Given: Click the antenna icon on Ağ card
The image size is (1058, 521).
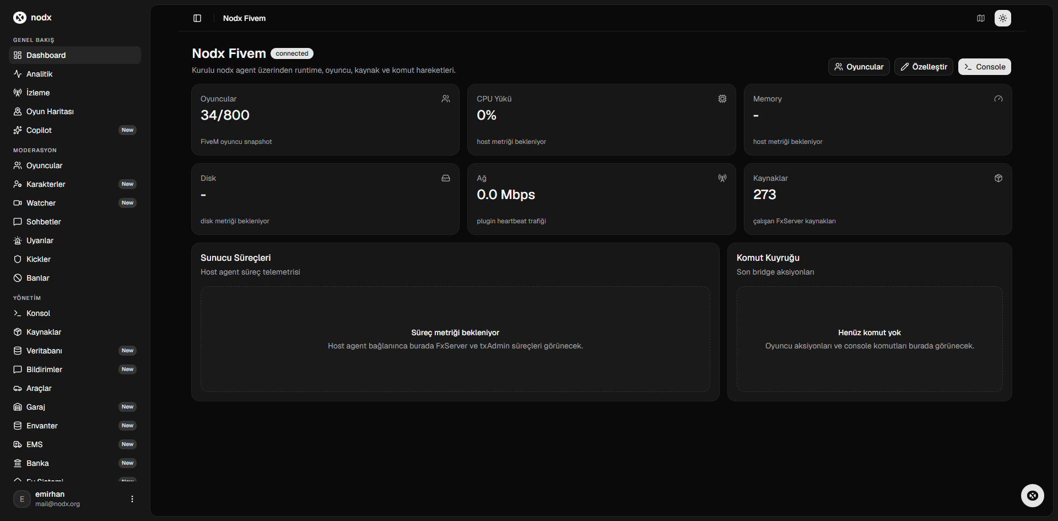Looking at the screenshot, I should coord(722,178).
